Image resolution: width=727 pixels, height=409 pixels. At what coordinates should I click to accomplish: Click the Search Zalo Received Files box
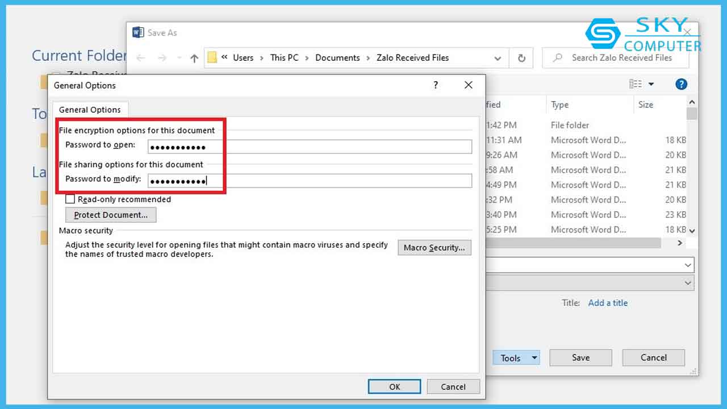tap(616, 57)
